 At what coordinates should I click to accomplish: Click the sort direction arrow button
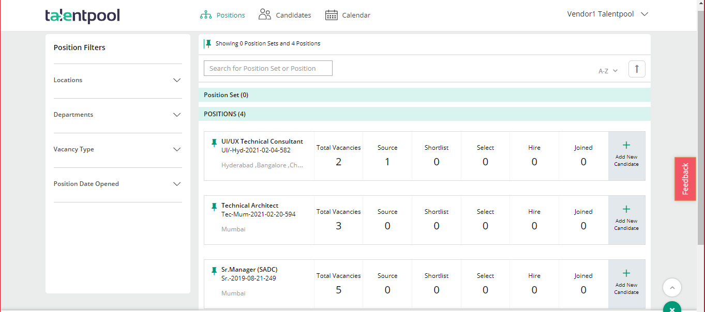[x=637, y=69]
